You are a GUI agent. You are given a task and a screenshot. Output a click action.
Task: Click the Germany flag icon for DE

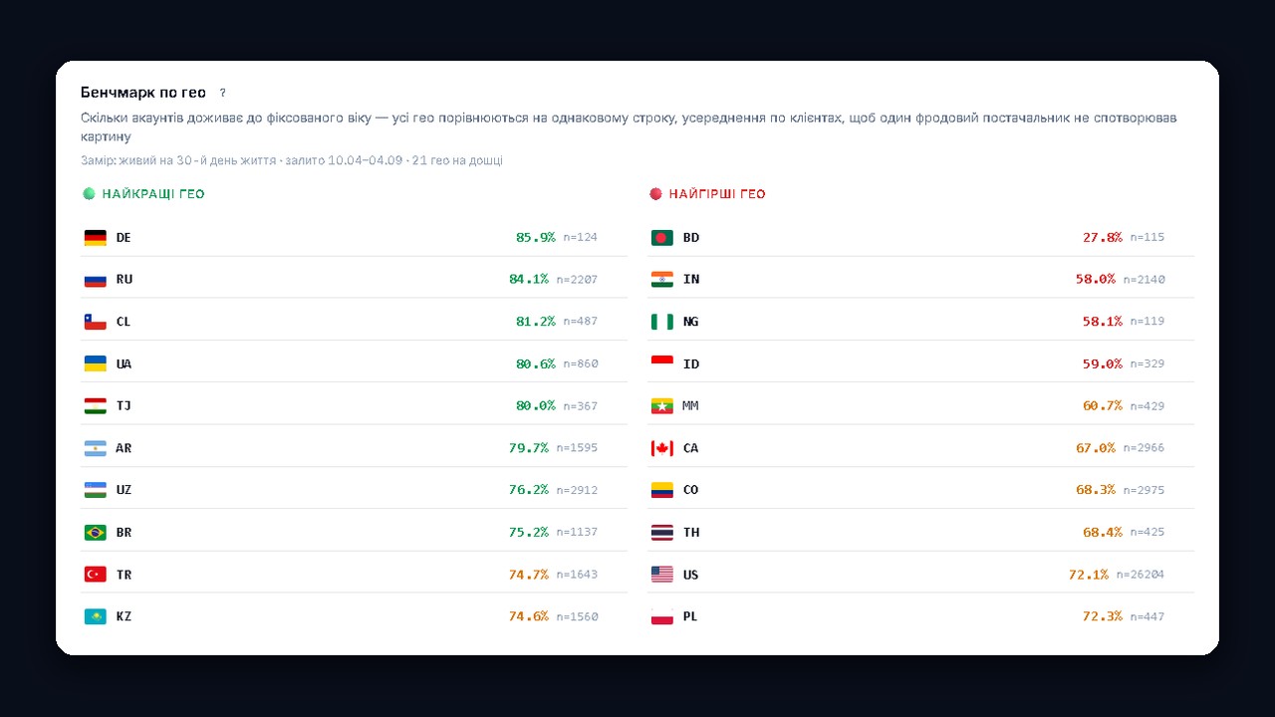pos(95,237)
